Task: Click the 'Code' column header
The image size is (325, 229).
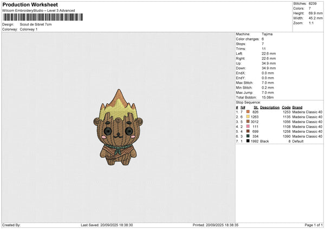Action: (286, 107)
